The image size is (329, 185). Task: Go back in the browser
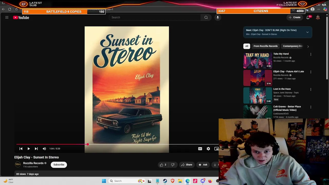pos(3,9)
